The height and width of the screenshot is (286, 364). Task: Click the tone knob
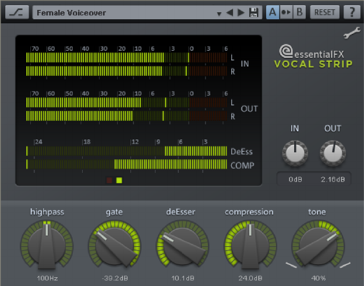(x=318, y=245)
